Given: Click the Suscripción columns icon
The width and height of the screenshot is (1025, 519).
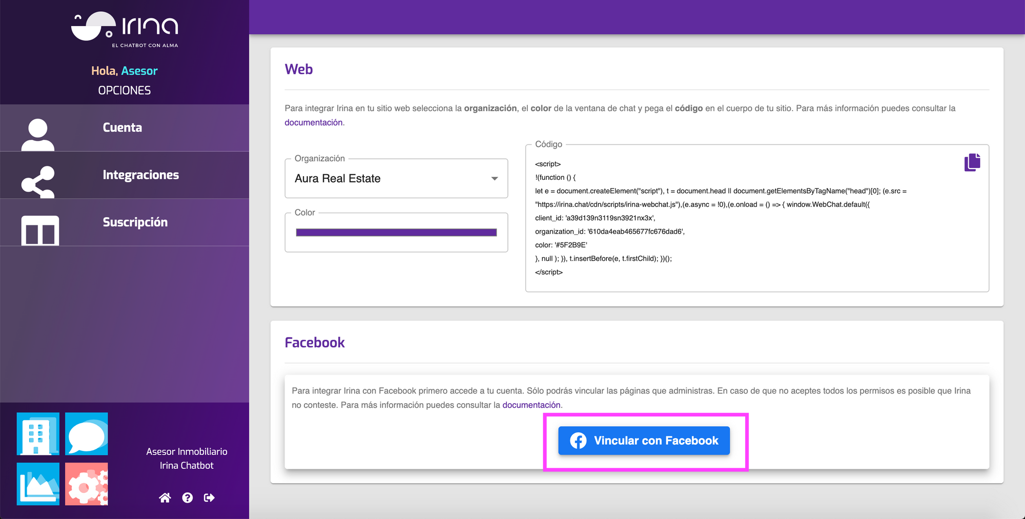Looking at the screenshot, I should [x=40, y=231].
